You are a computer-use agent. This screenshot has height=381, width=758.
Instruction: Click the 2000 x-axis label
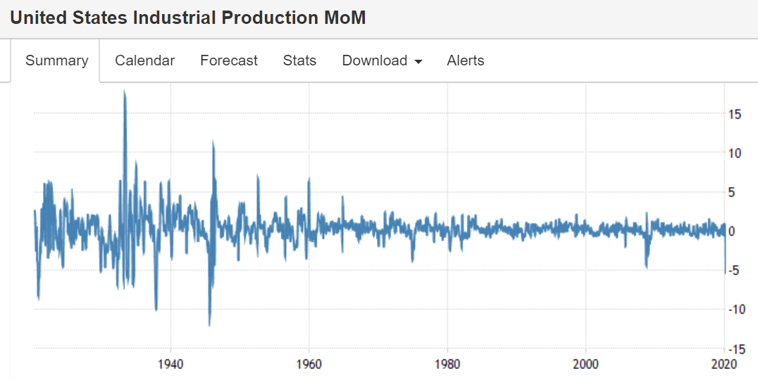[586, 364]
